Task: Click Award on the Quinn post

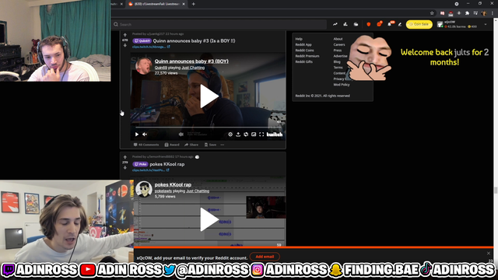Action: 172,145
